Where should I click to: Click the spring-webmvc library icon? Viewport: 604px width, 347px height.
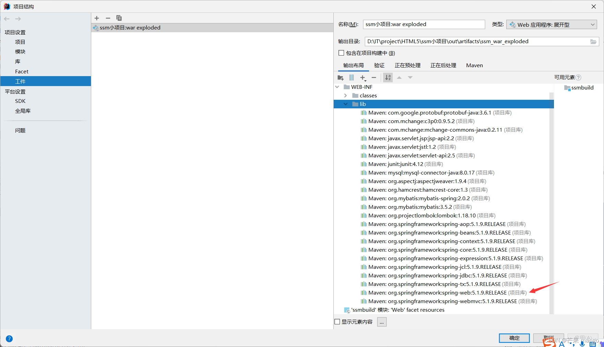pyautogui.click(x=364, y=301)
